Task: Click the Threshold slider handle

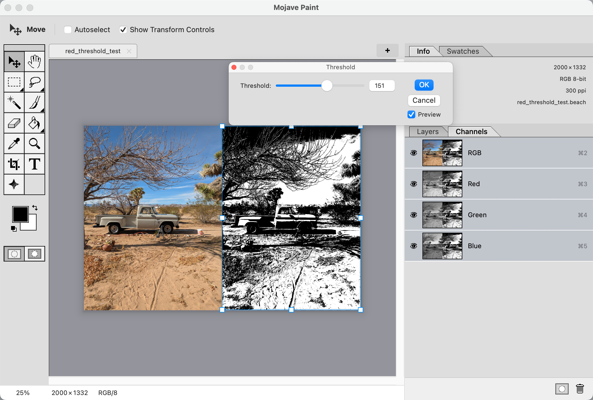Action: coord(327,86)
